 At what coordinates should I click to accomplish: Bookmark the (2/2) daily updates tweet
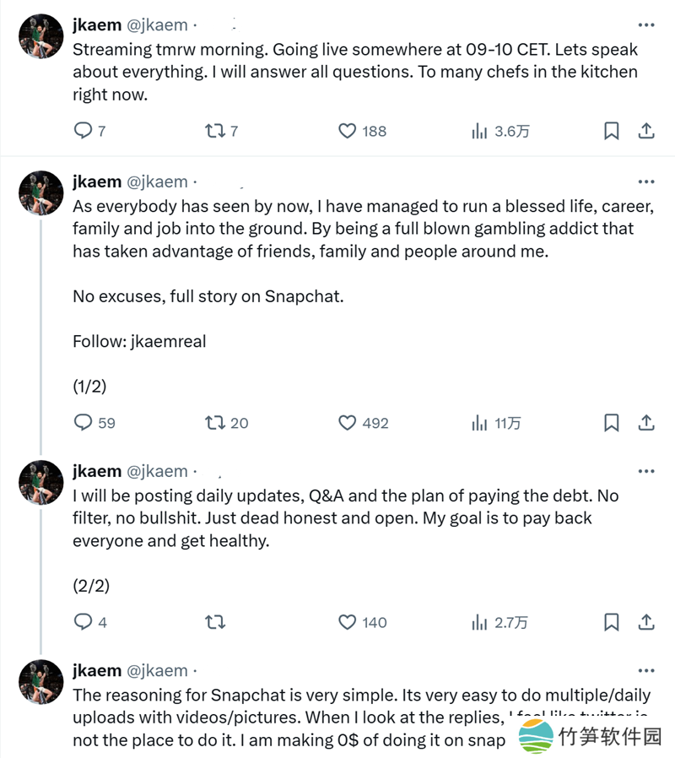pos(612,622)
